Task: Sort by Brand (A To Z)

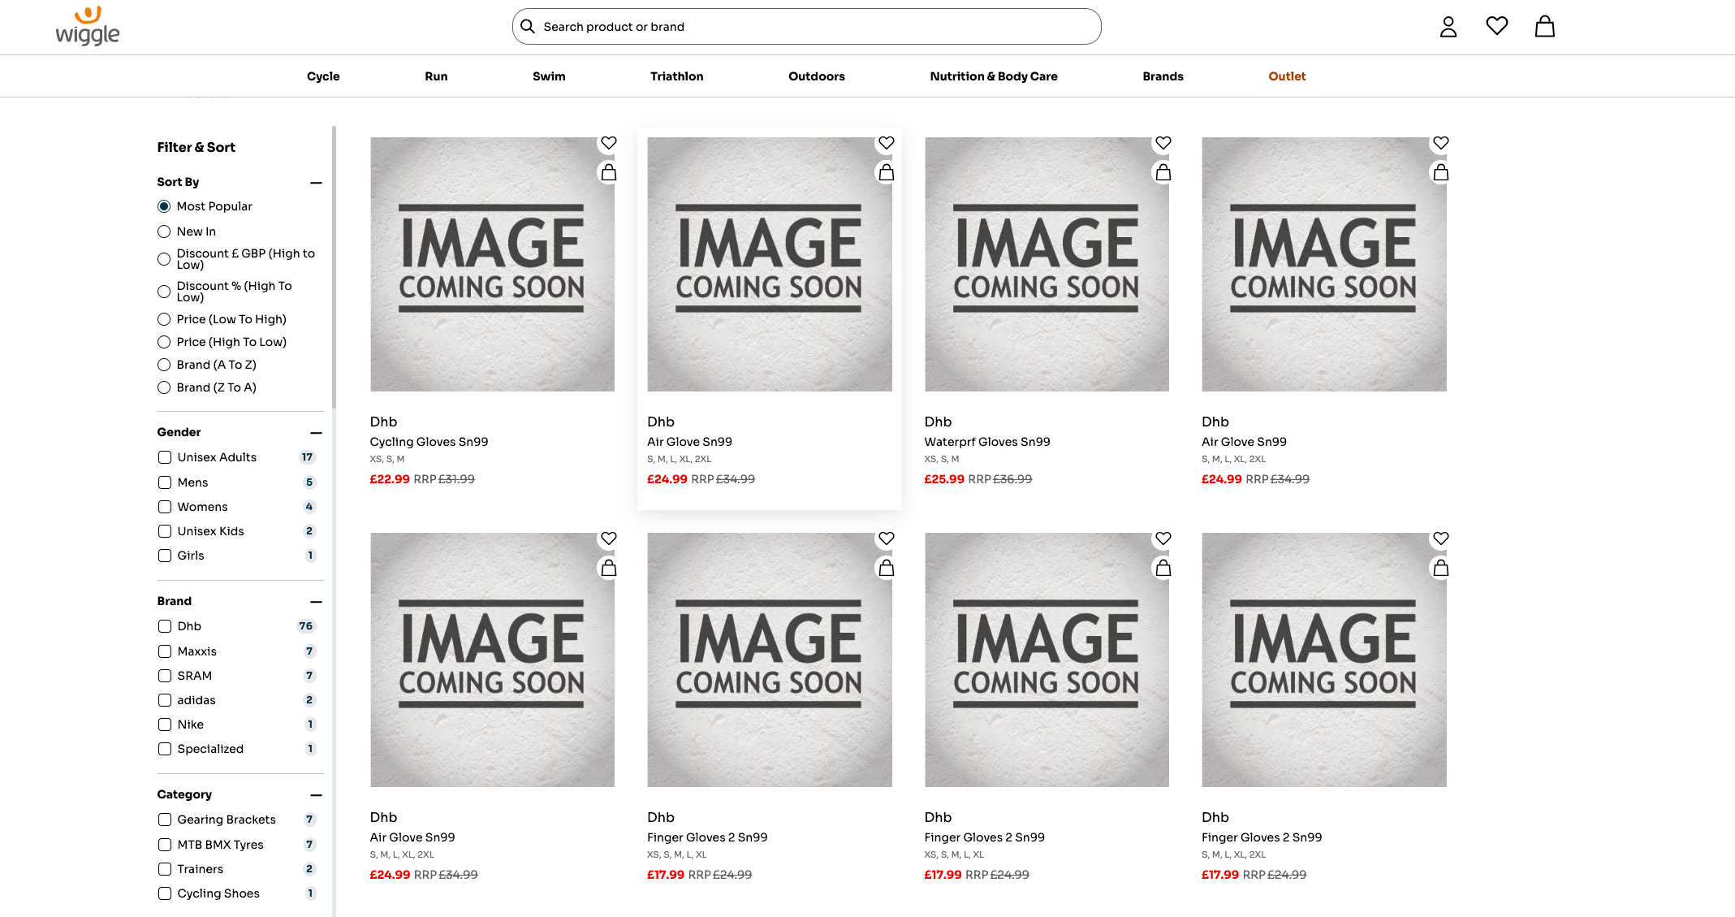Action: tap(164, 365)
